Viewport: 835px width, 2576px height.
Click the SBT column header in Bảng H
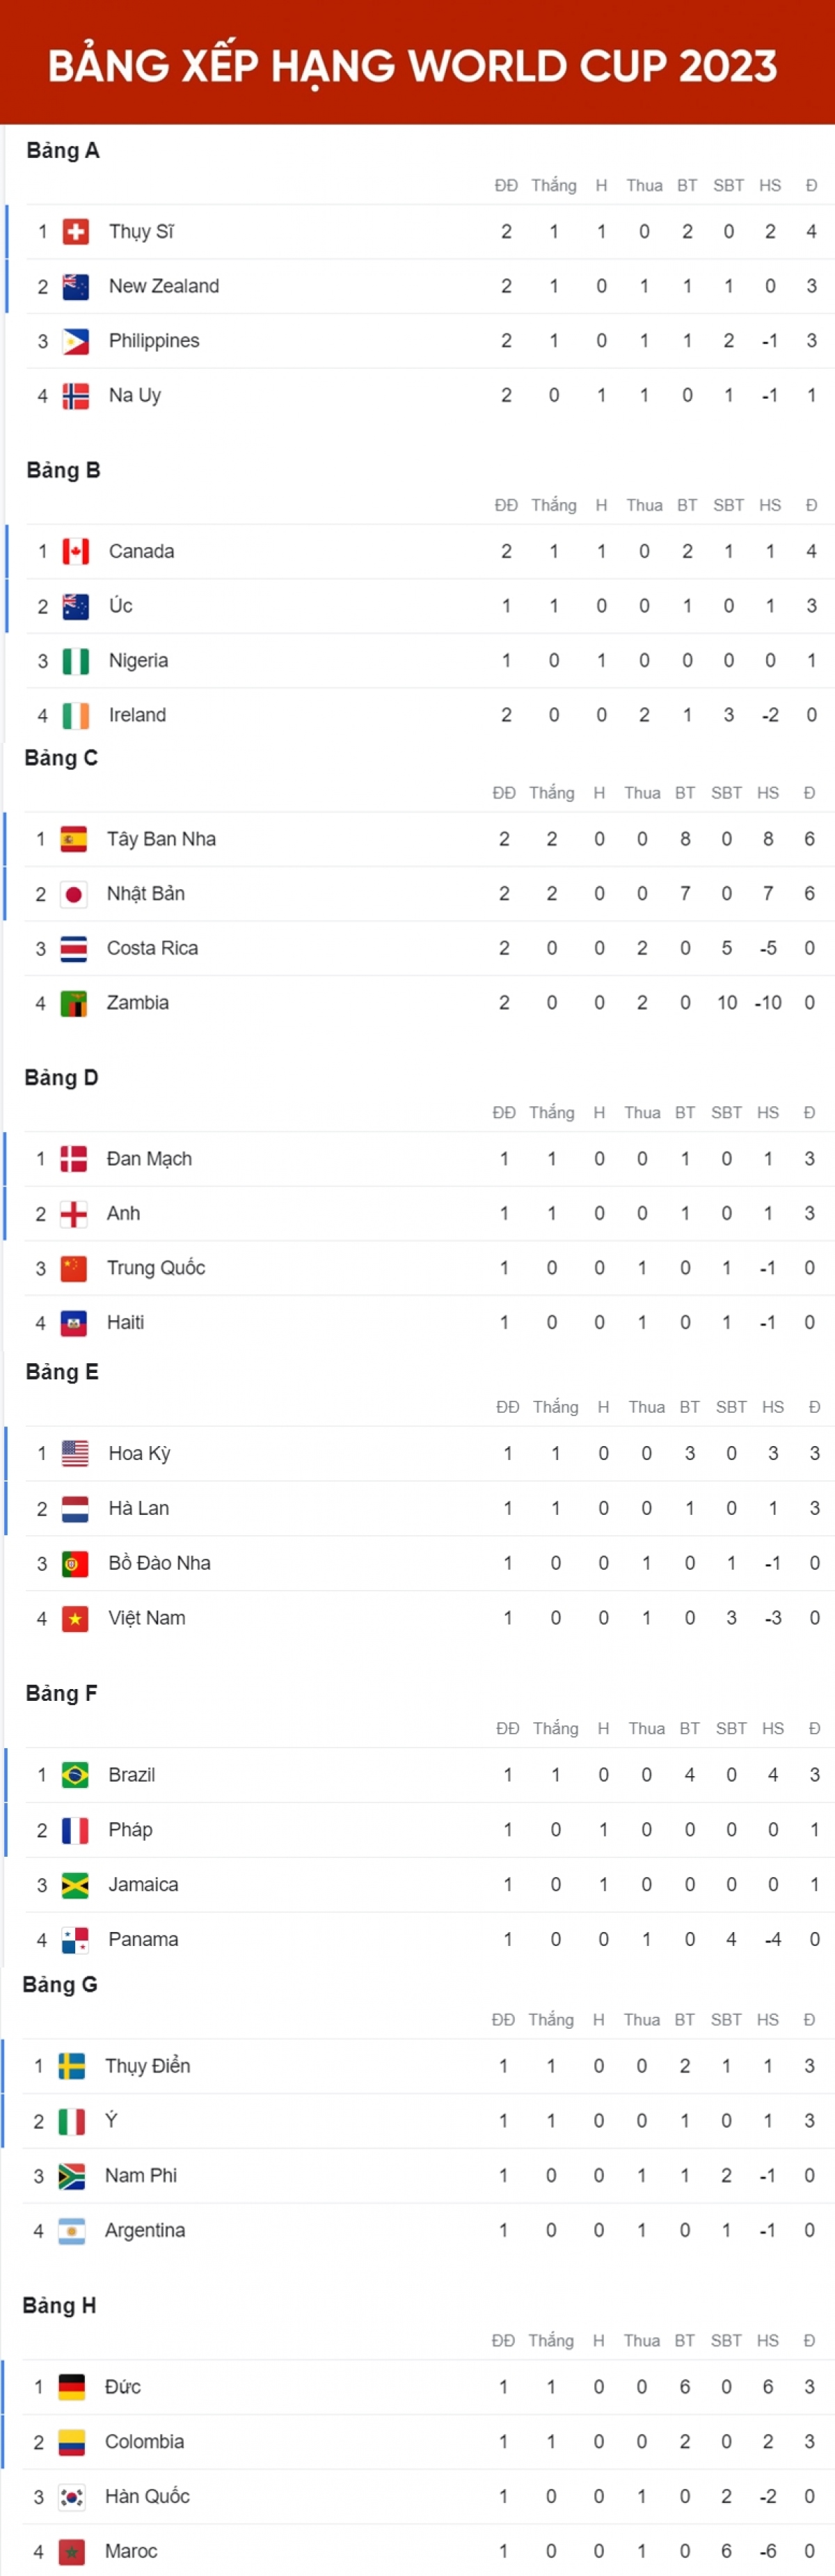(x=726, y=2340)
